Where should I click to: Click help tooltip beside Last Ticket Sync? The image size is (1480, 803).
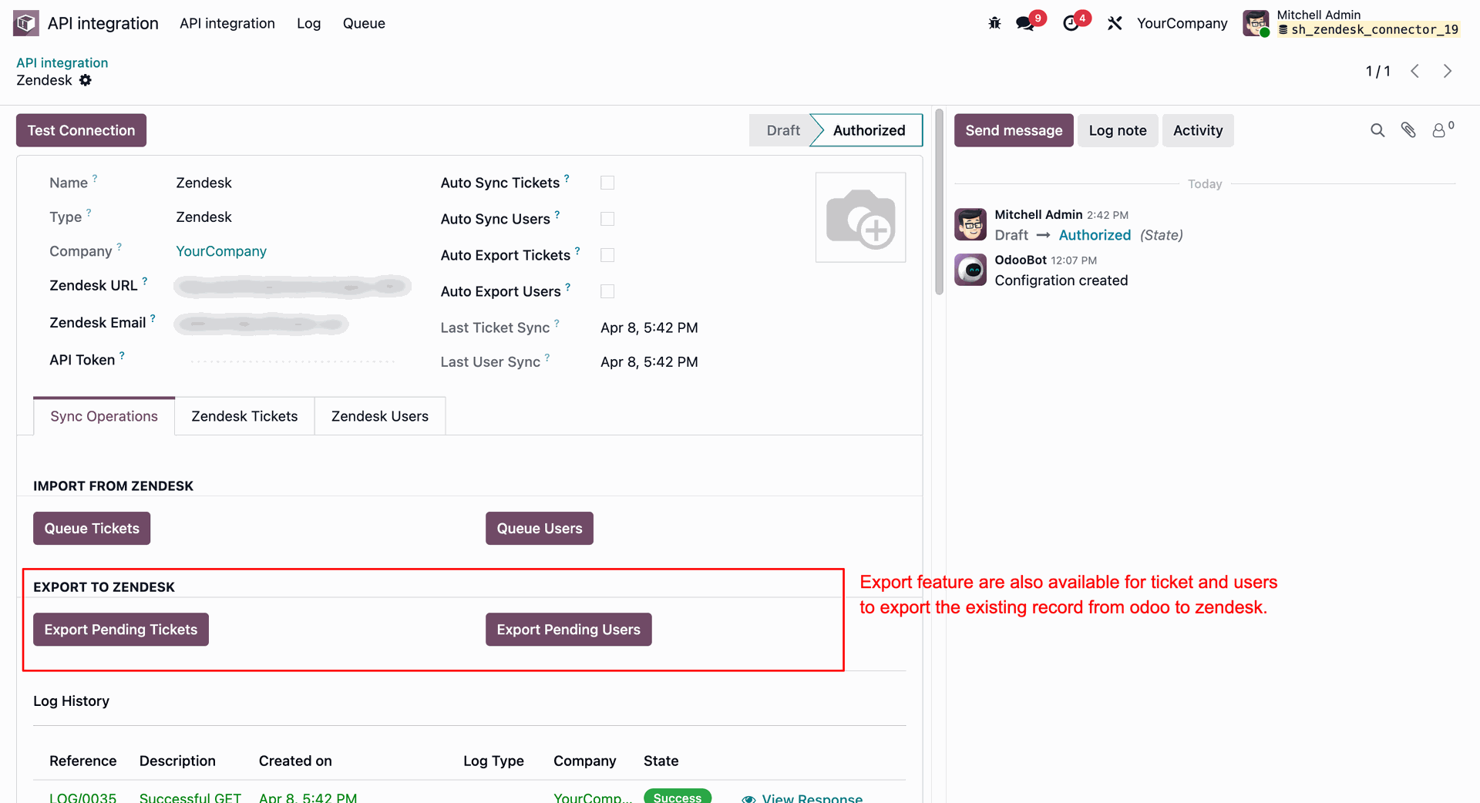pyautogui.click(x=557, y=323)
